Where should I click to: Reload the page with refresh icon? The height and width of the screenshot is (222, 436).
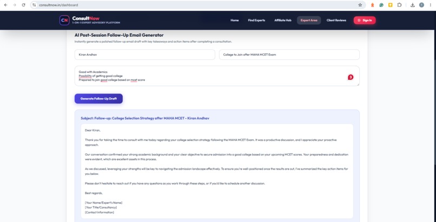coord(23,5)
